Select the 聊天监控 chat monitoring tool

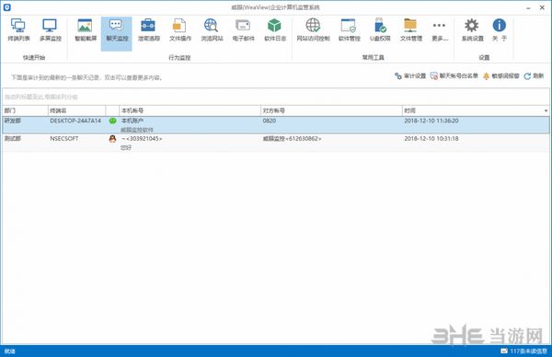[117, 33]
